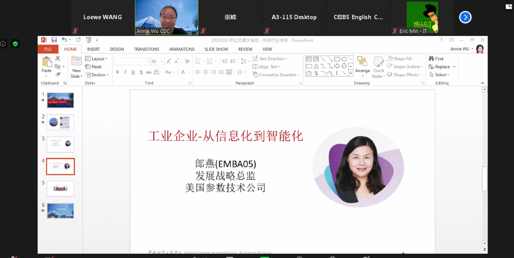Select the Text Box shape in gallery

tap(309, 59)
